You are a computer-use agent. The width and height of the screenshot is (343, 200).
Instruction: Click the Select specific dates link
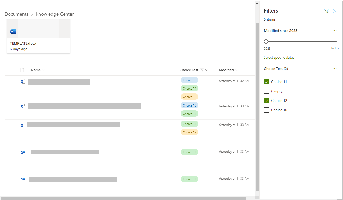pos(279,57)
